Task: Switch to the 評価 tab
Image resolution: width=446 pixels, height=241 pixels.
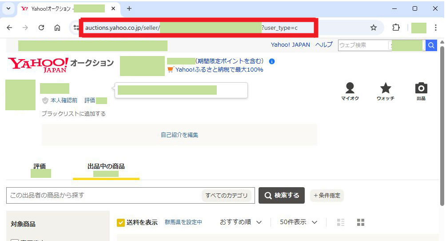Action: [x=40, y=166]
